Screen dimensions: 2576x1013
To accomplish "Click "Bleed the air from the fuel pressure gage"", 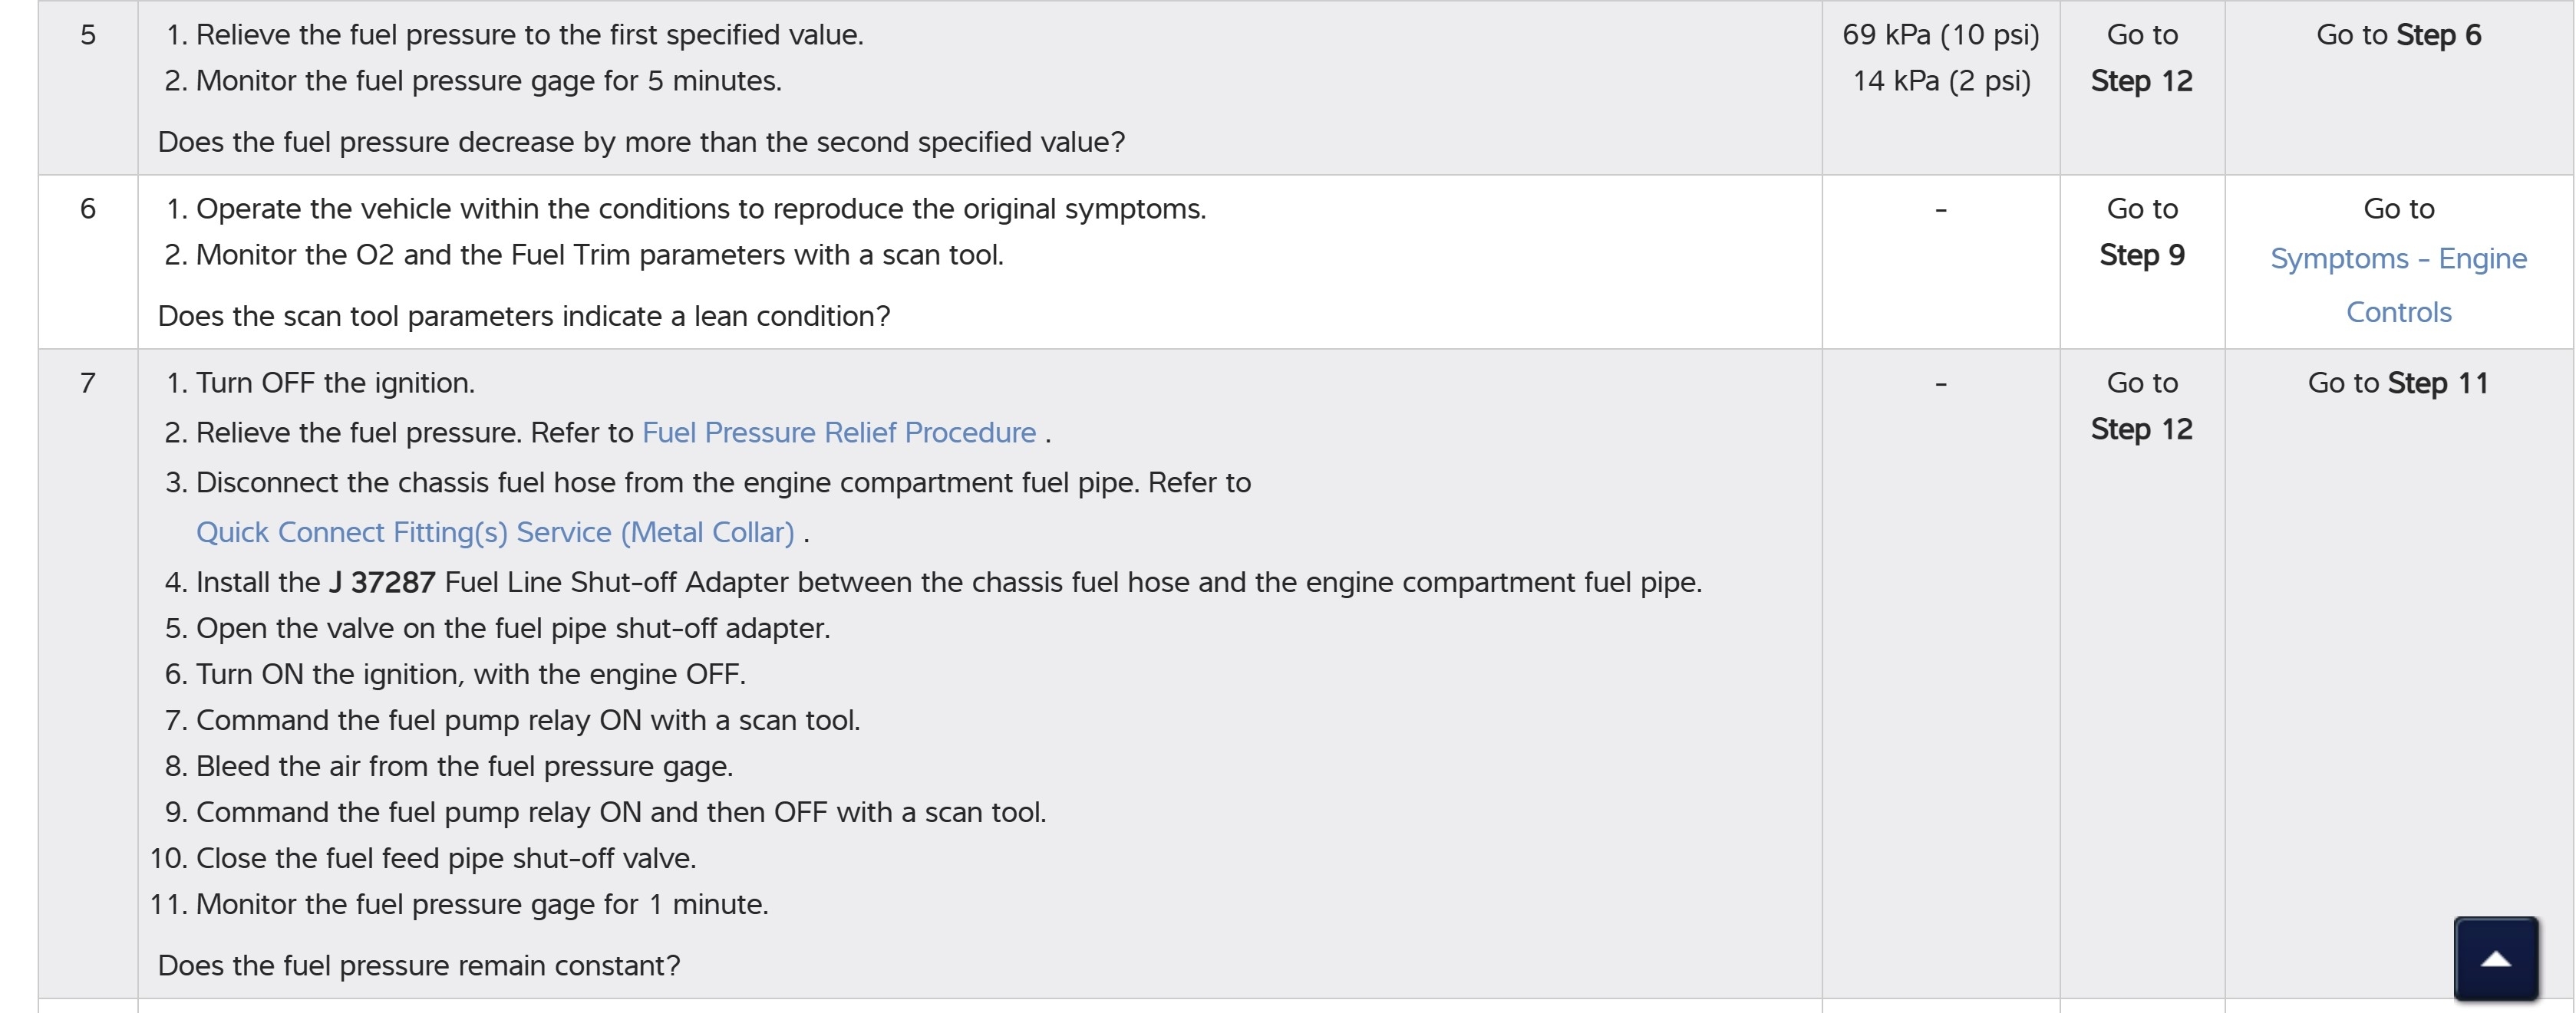I will [x=464, y=766].
